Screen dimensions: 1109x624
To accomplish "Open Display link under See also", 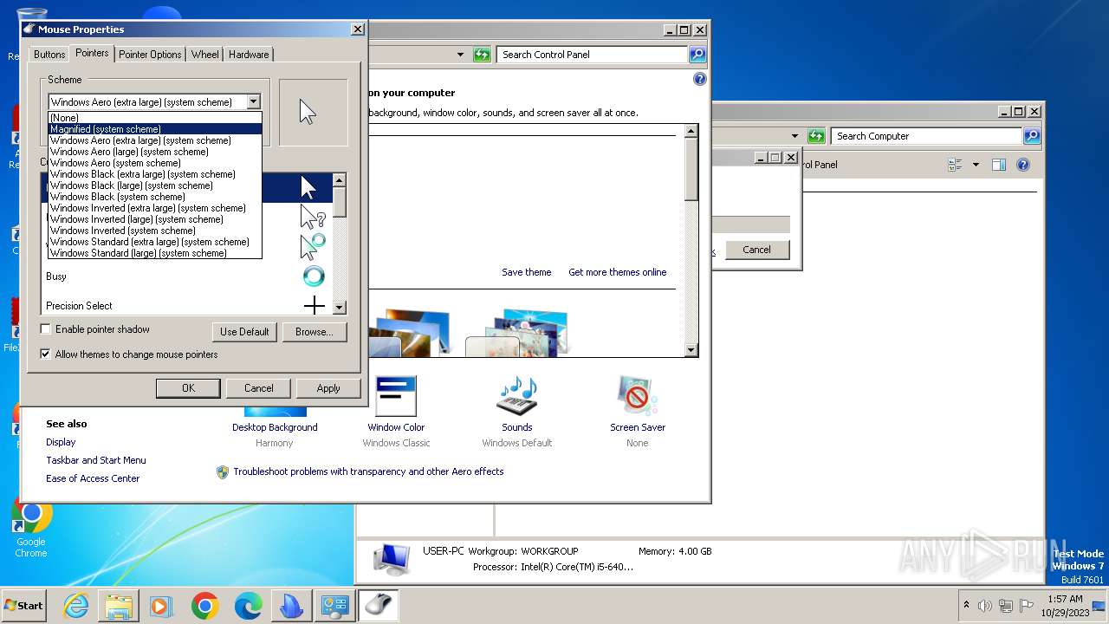I will pos(61,442).
